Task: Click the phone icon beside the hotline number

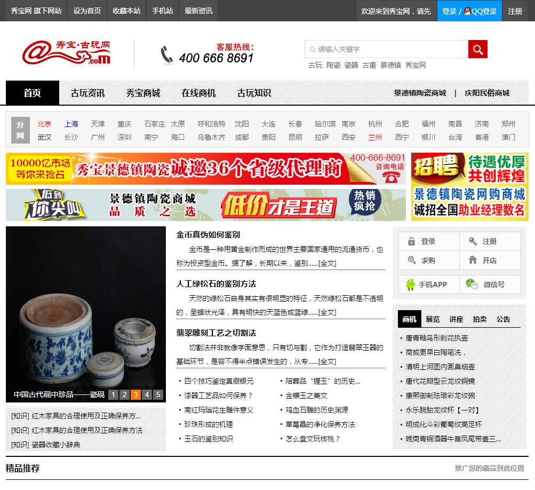Action: tap(167, 54)
